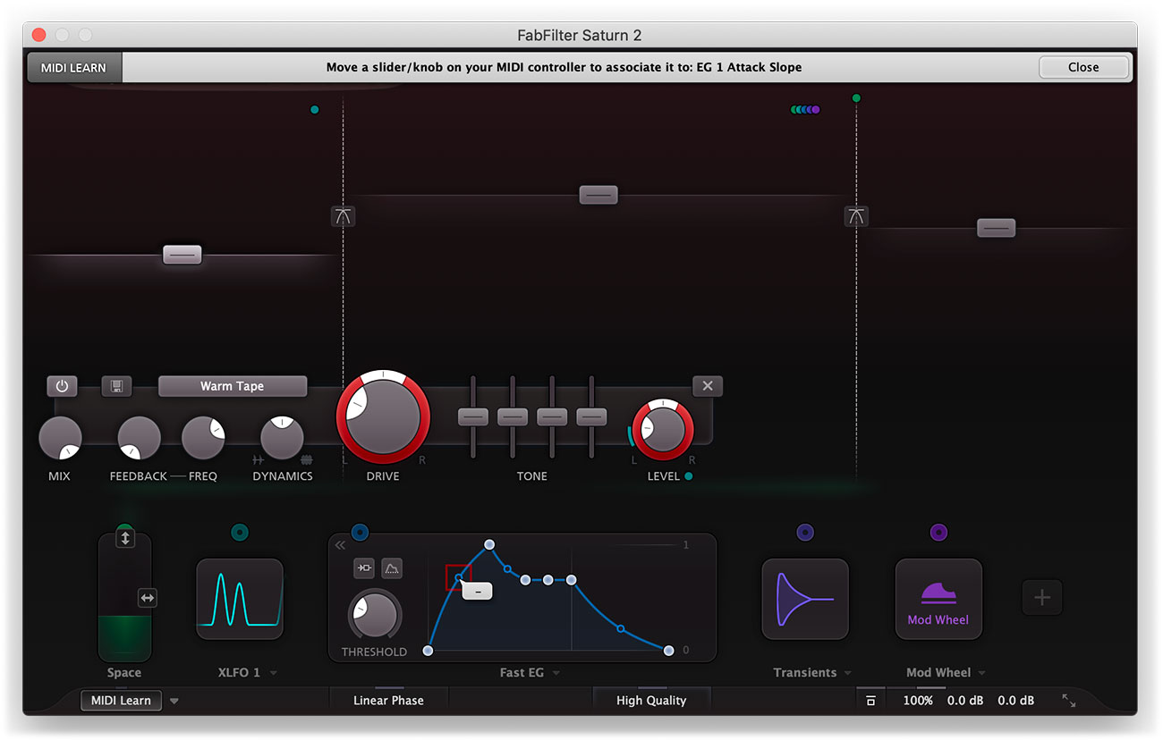
Task: Click the Transients source drag button
Action: click(x=805, y=533)
